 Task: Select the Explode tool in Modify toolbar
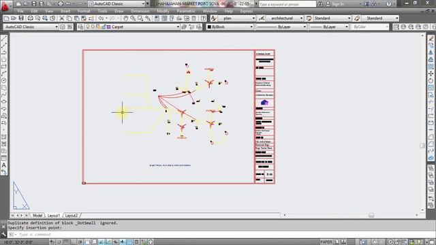431,158
